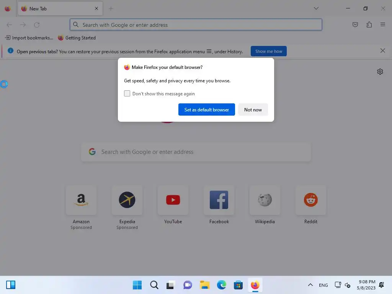Go back with the back arrow

9,25
